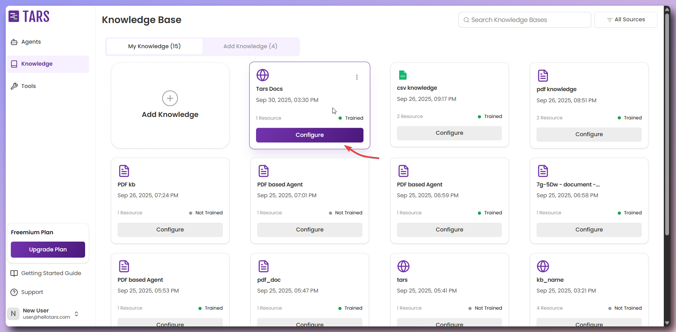Select Knowledge in the sidebar
The height and width of the screenshot is (332, 676).
pos(48,64)
